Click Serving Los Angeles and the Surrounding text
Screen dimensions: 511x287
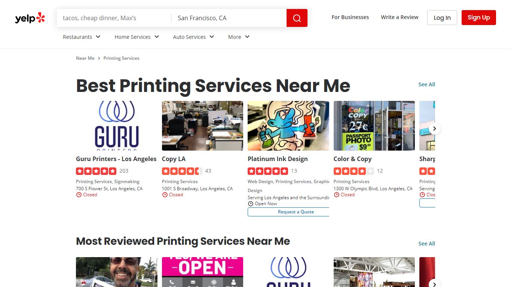coord(288,198)
